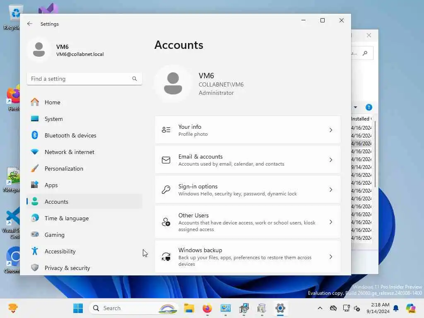The width and height of the screenshot is (424, 318).
Task: Open Privacy & security settings
Action: click(84, 268)
